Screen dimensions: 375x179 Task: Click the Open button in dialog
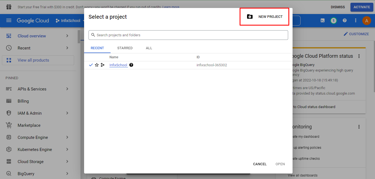(280, 164)
